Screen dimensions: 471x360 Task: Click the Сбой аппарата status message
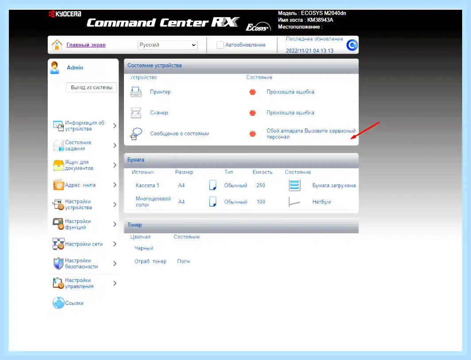coord(311,133)
